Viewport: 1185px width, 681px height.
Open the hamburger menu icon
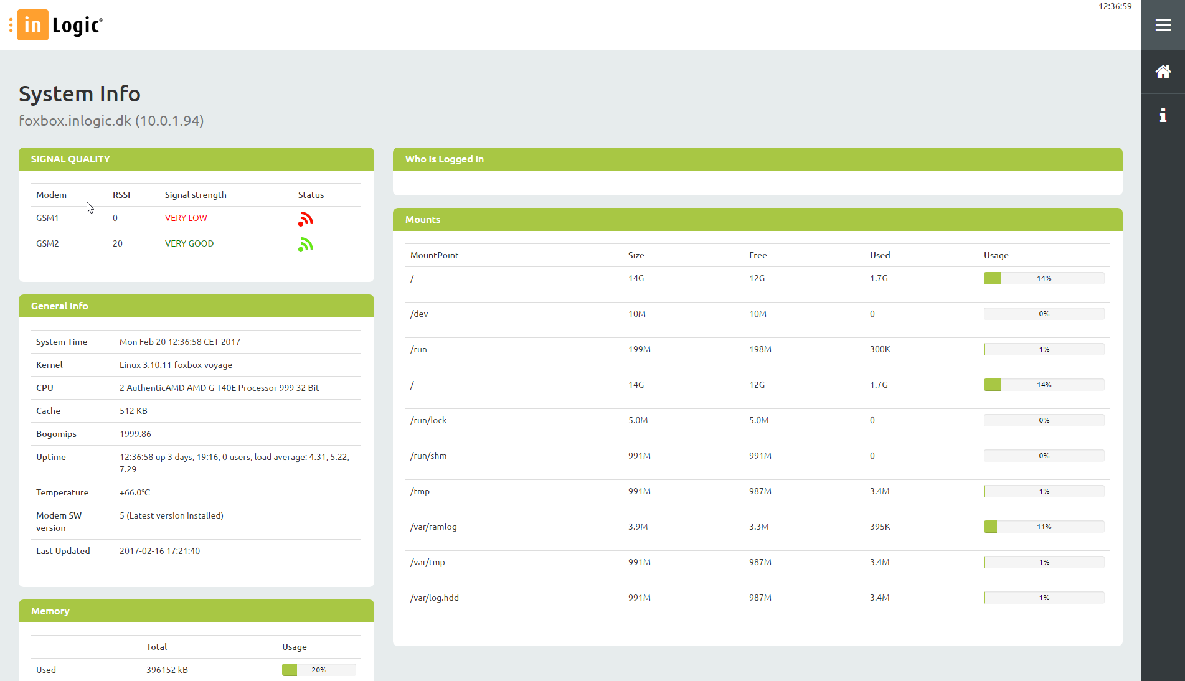1163,25
